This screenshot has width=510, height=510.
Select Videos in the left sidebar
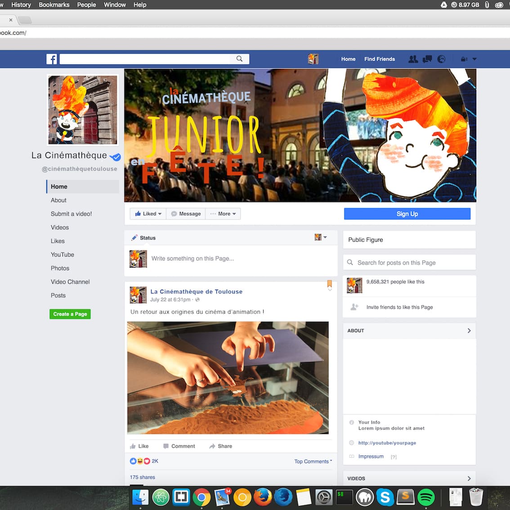(60, 228)
